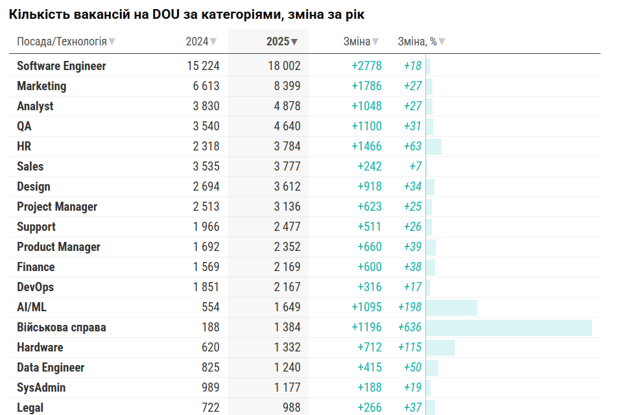The height and width of the screenshot is (415, 618).
Task: Click the DevOps row label
Action: click(x=35, y=287)
